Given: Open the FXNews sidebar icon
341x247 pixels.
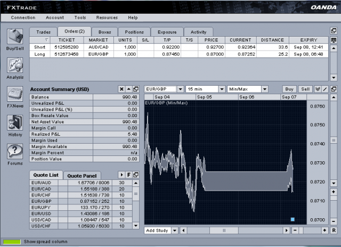Looking at the screenshot, I should pyautogui.click(x=15, y=94).
